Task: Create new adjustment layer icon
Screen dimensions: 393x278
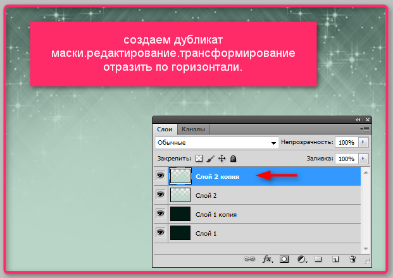Action: click(302, 259)
